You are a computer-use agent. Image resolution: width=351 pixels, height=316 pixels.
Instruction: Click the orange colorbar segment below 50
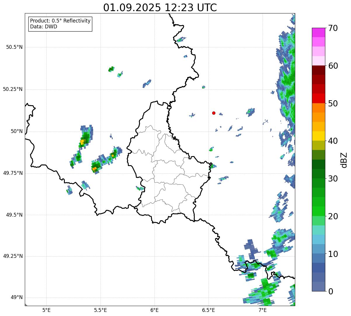318,108
